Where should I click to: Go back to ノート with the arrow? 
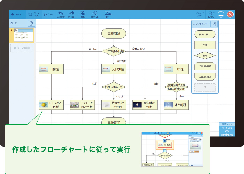pos(16,14)
